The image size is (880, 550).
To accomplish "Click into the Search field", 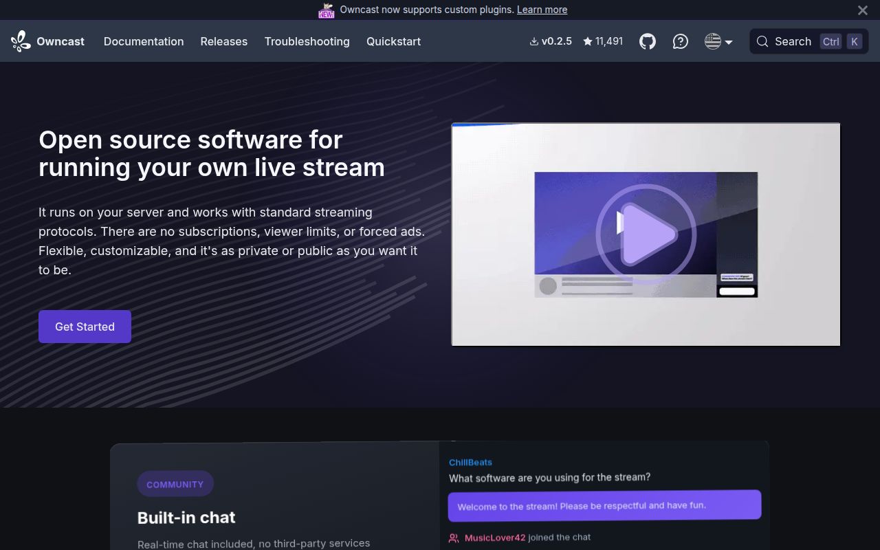I will pos(809,41).
